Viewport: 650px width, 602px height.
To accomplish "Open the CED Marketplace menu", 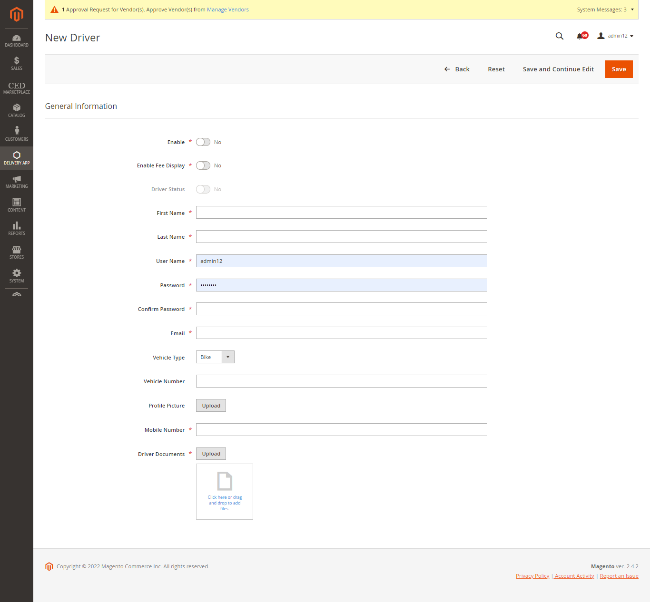I will pyautogui.click(x=17, y=88).
